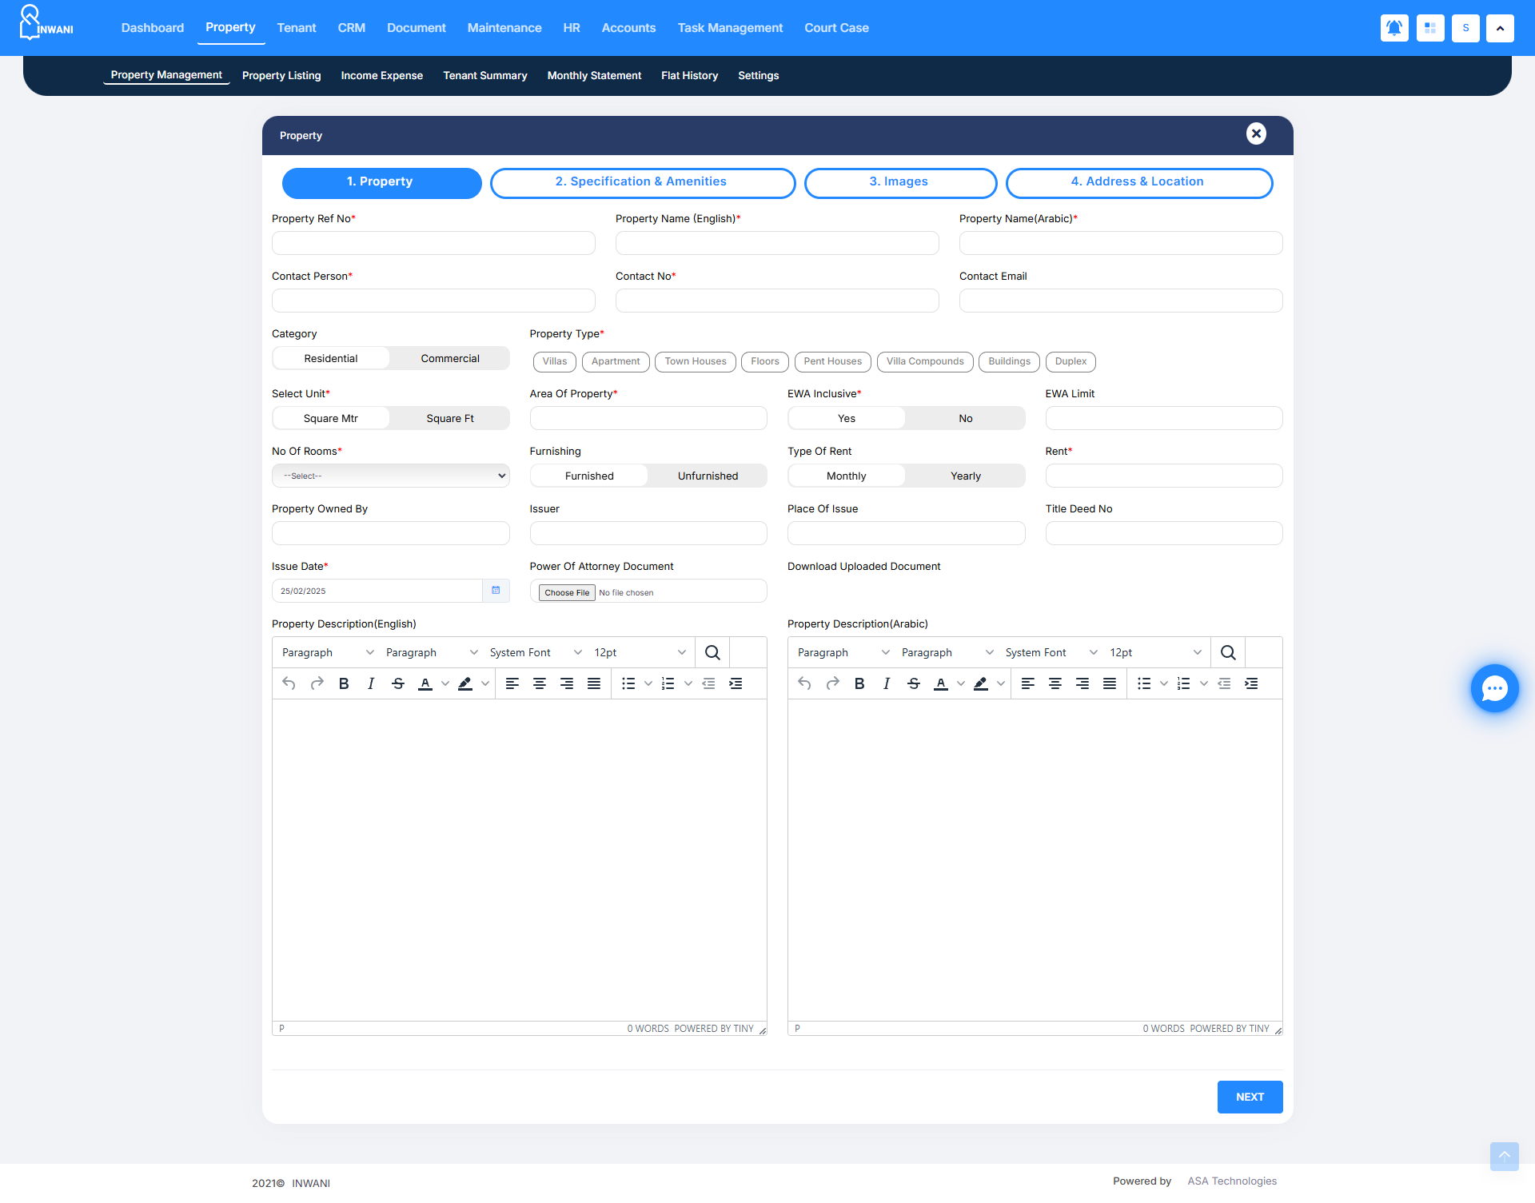Expand System Font dropdown in English editor
The height and width of the screenshot is (1203, 1535).
535,653
